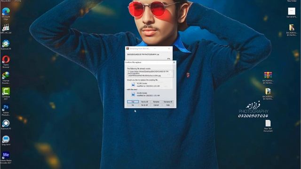Click the Rename All button
The image size is (301, 169).
168,102
